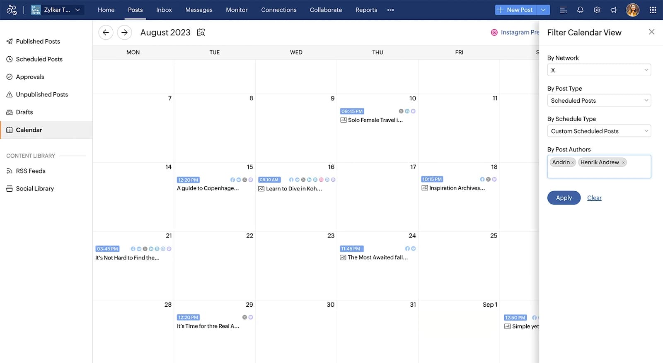Open the calendar date picker icon
663x363 pixels.
[201, 32]
